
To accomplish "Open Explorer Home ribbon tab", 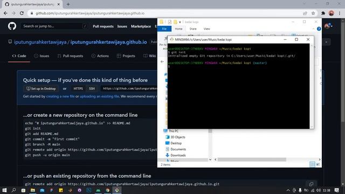I will [x=178, y=29].
